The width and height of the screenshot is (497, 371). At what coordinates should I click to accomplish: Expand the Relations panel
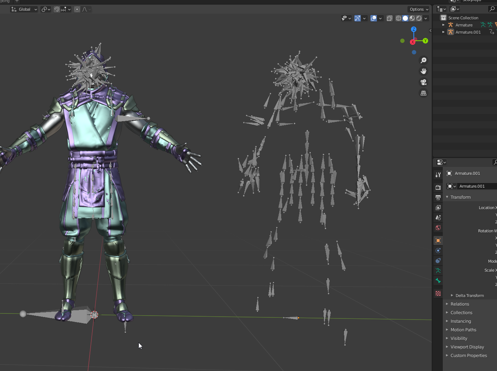tap(447, 304)
